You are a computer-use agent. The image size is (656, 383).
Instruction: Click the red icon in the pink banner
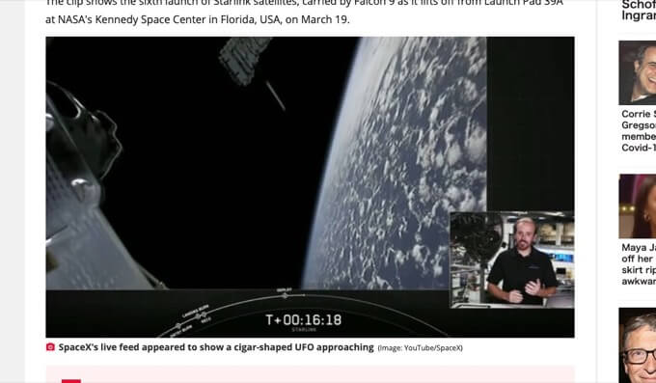point(71,381)
